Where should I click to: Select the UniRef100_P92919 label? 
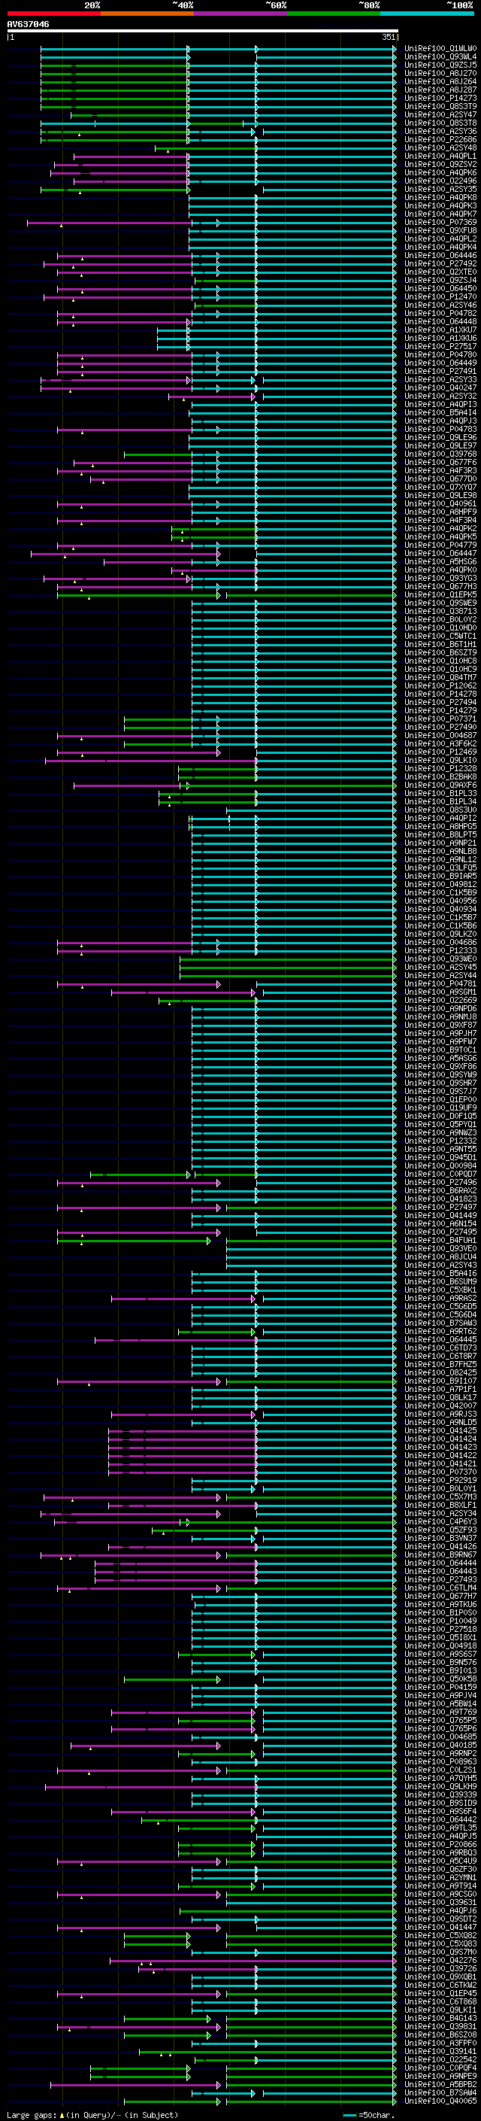click(440, 1481)
